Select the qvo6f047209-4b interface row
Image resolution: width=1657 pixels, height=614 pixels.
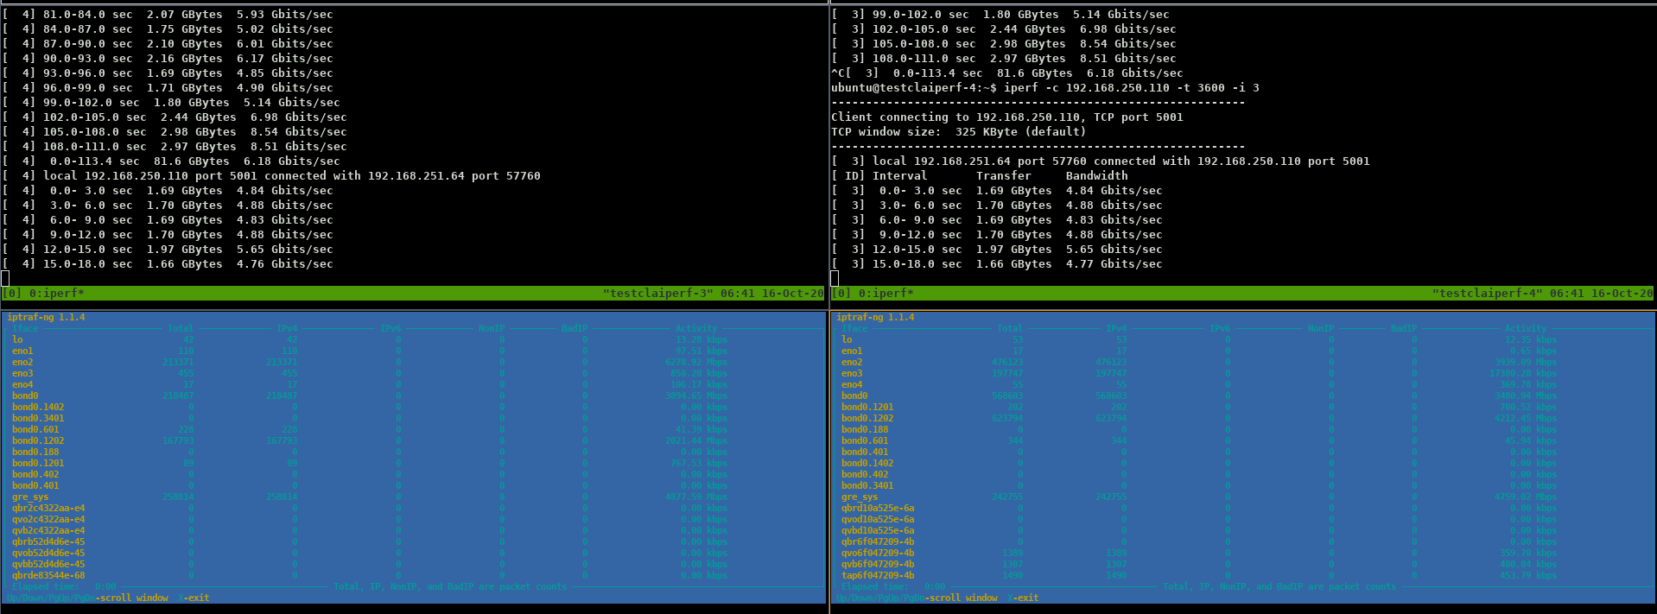point(878,553)
